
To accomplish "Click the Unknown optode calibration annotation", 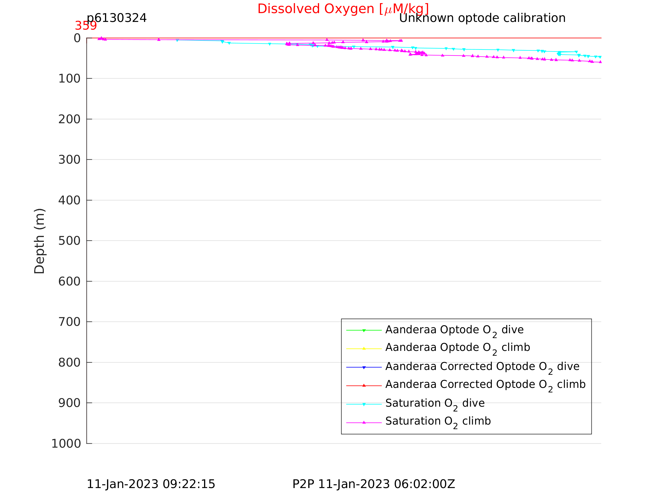I will 482,18.
